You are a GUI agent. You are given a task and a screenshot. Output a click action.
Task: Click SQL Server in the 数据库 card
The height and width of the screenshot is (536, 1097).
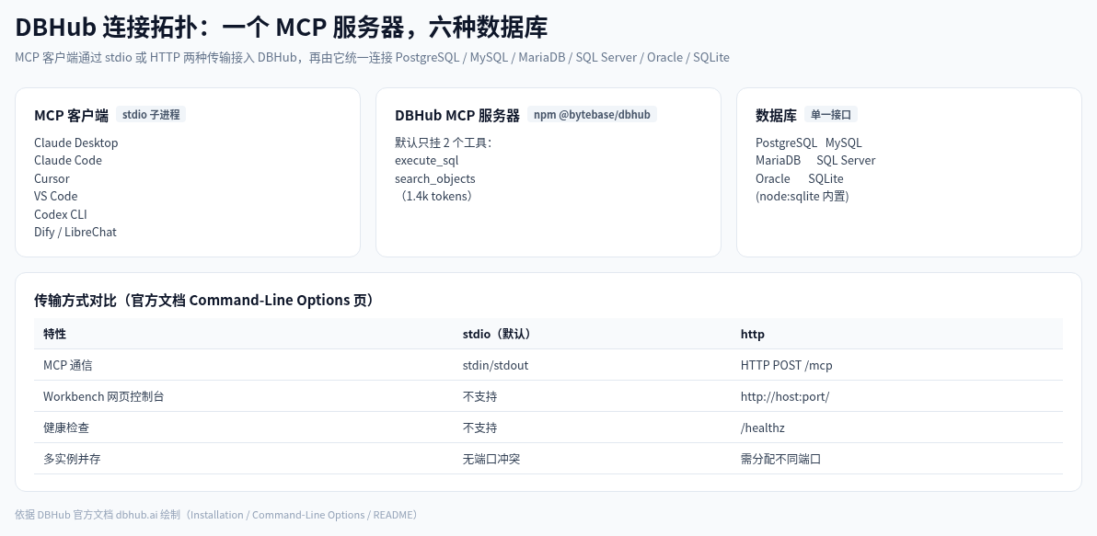point(846,160)
